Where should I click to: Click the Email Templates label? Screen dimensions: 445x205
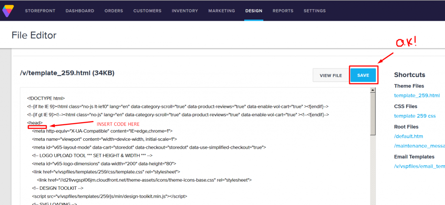click(x=414, y=156)
